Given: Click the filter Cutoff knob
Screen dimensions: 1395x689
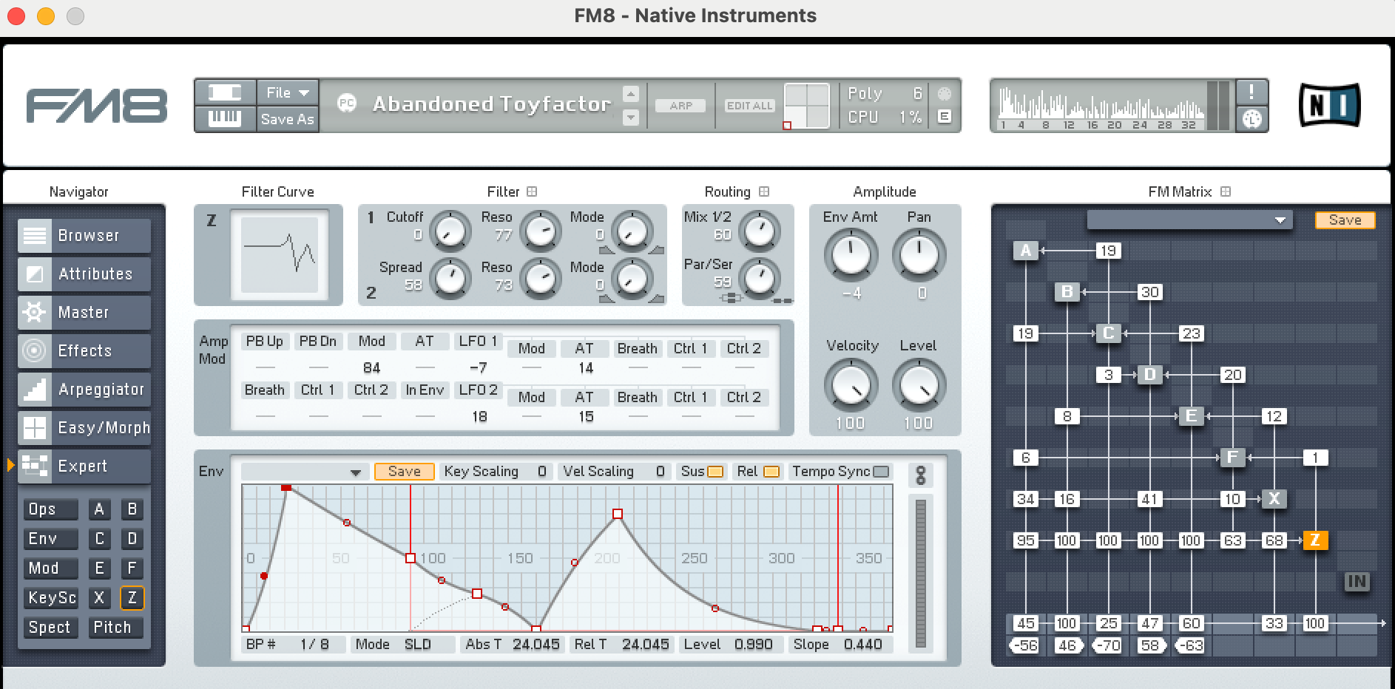Looking at the screenshot, I should point(450,231).
